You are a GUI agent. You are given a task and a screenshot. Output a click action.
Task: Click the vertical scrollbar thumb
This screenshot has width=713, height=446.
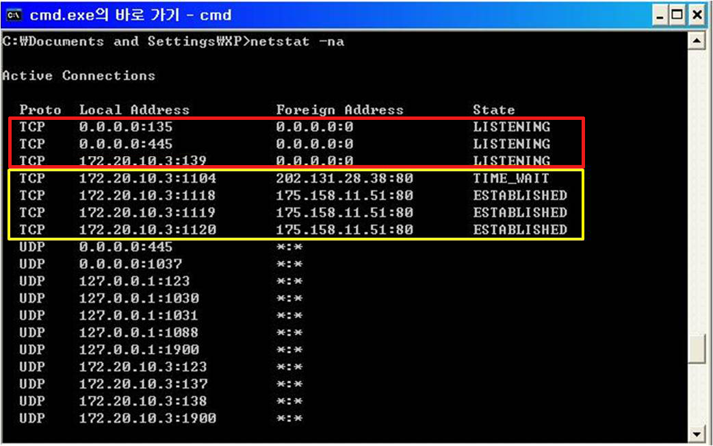[x=697, y=350]
